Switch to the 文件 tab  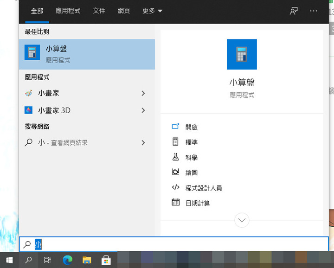pyautogui.click(x=99, y=11)
